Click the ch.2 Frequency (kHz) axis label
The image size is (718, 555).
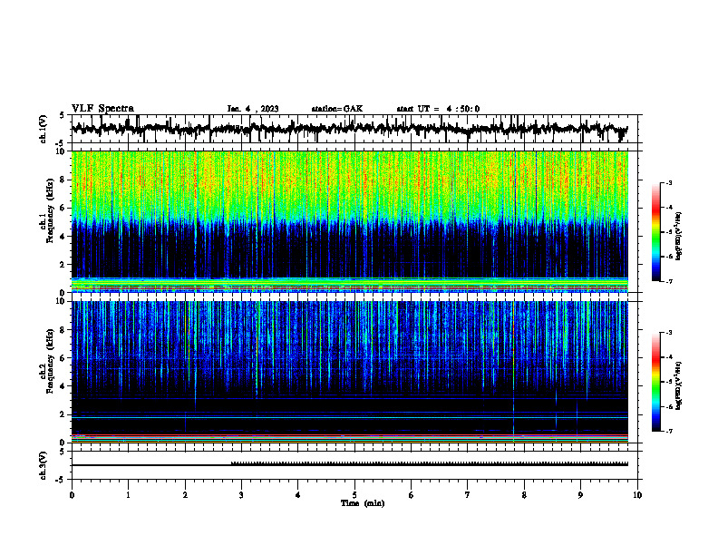(x=50, y=361)
